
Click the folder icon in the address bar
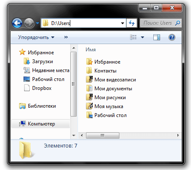click(x=46, y=23)
